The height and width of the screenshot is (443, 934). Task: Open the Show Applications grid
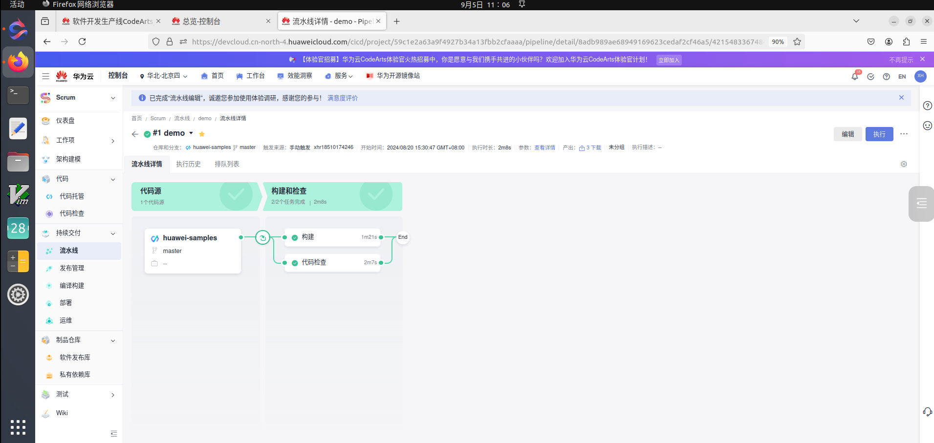click(18, 427)
